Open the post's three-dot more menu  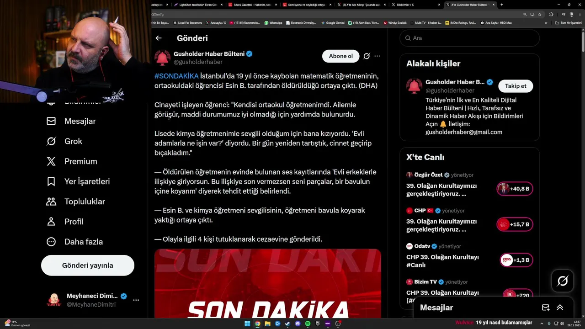(377, 56)
